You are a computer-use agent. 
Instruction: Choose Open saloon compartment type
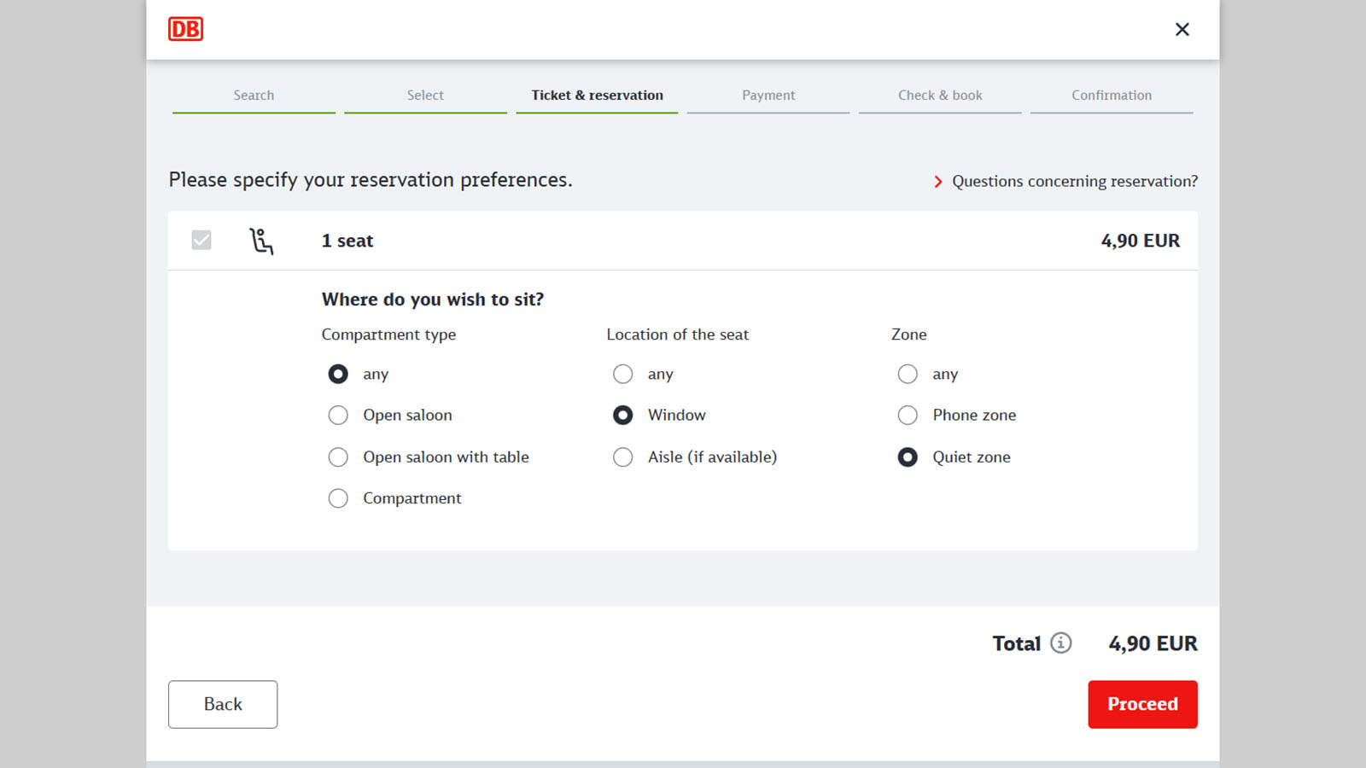click(x=338, y=415)
